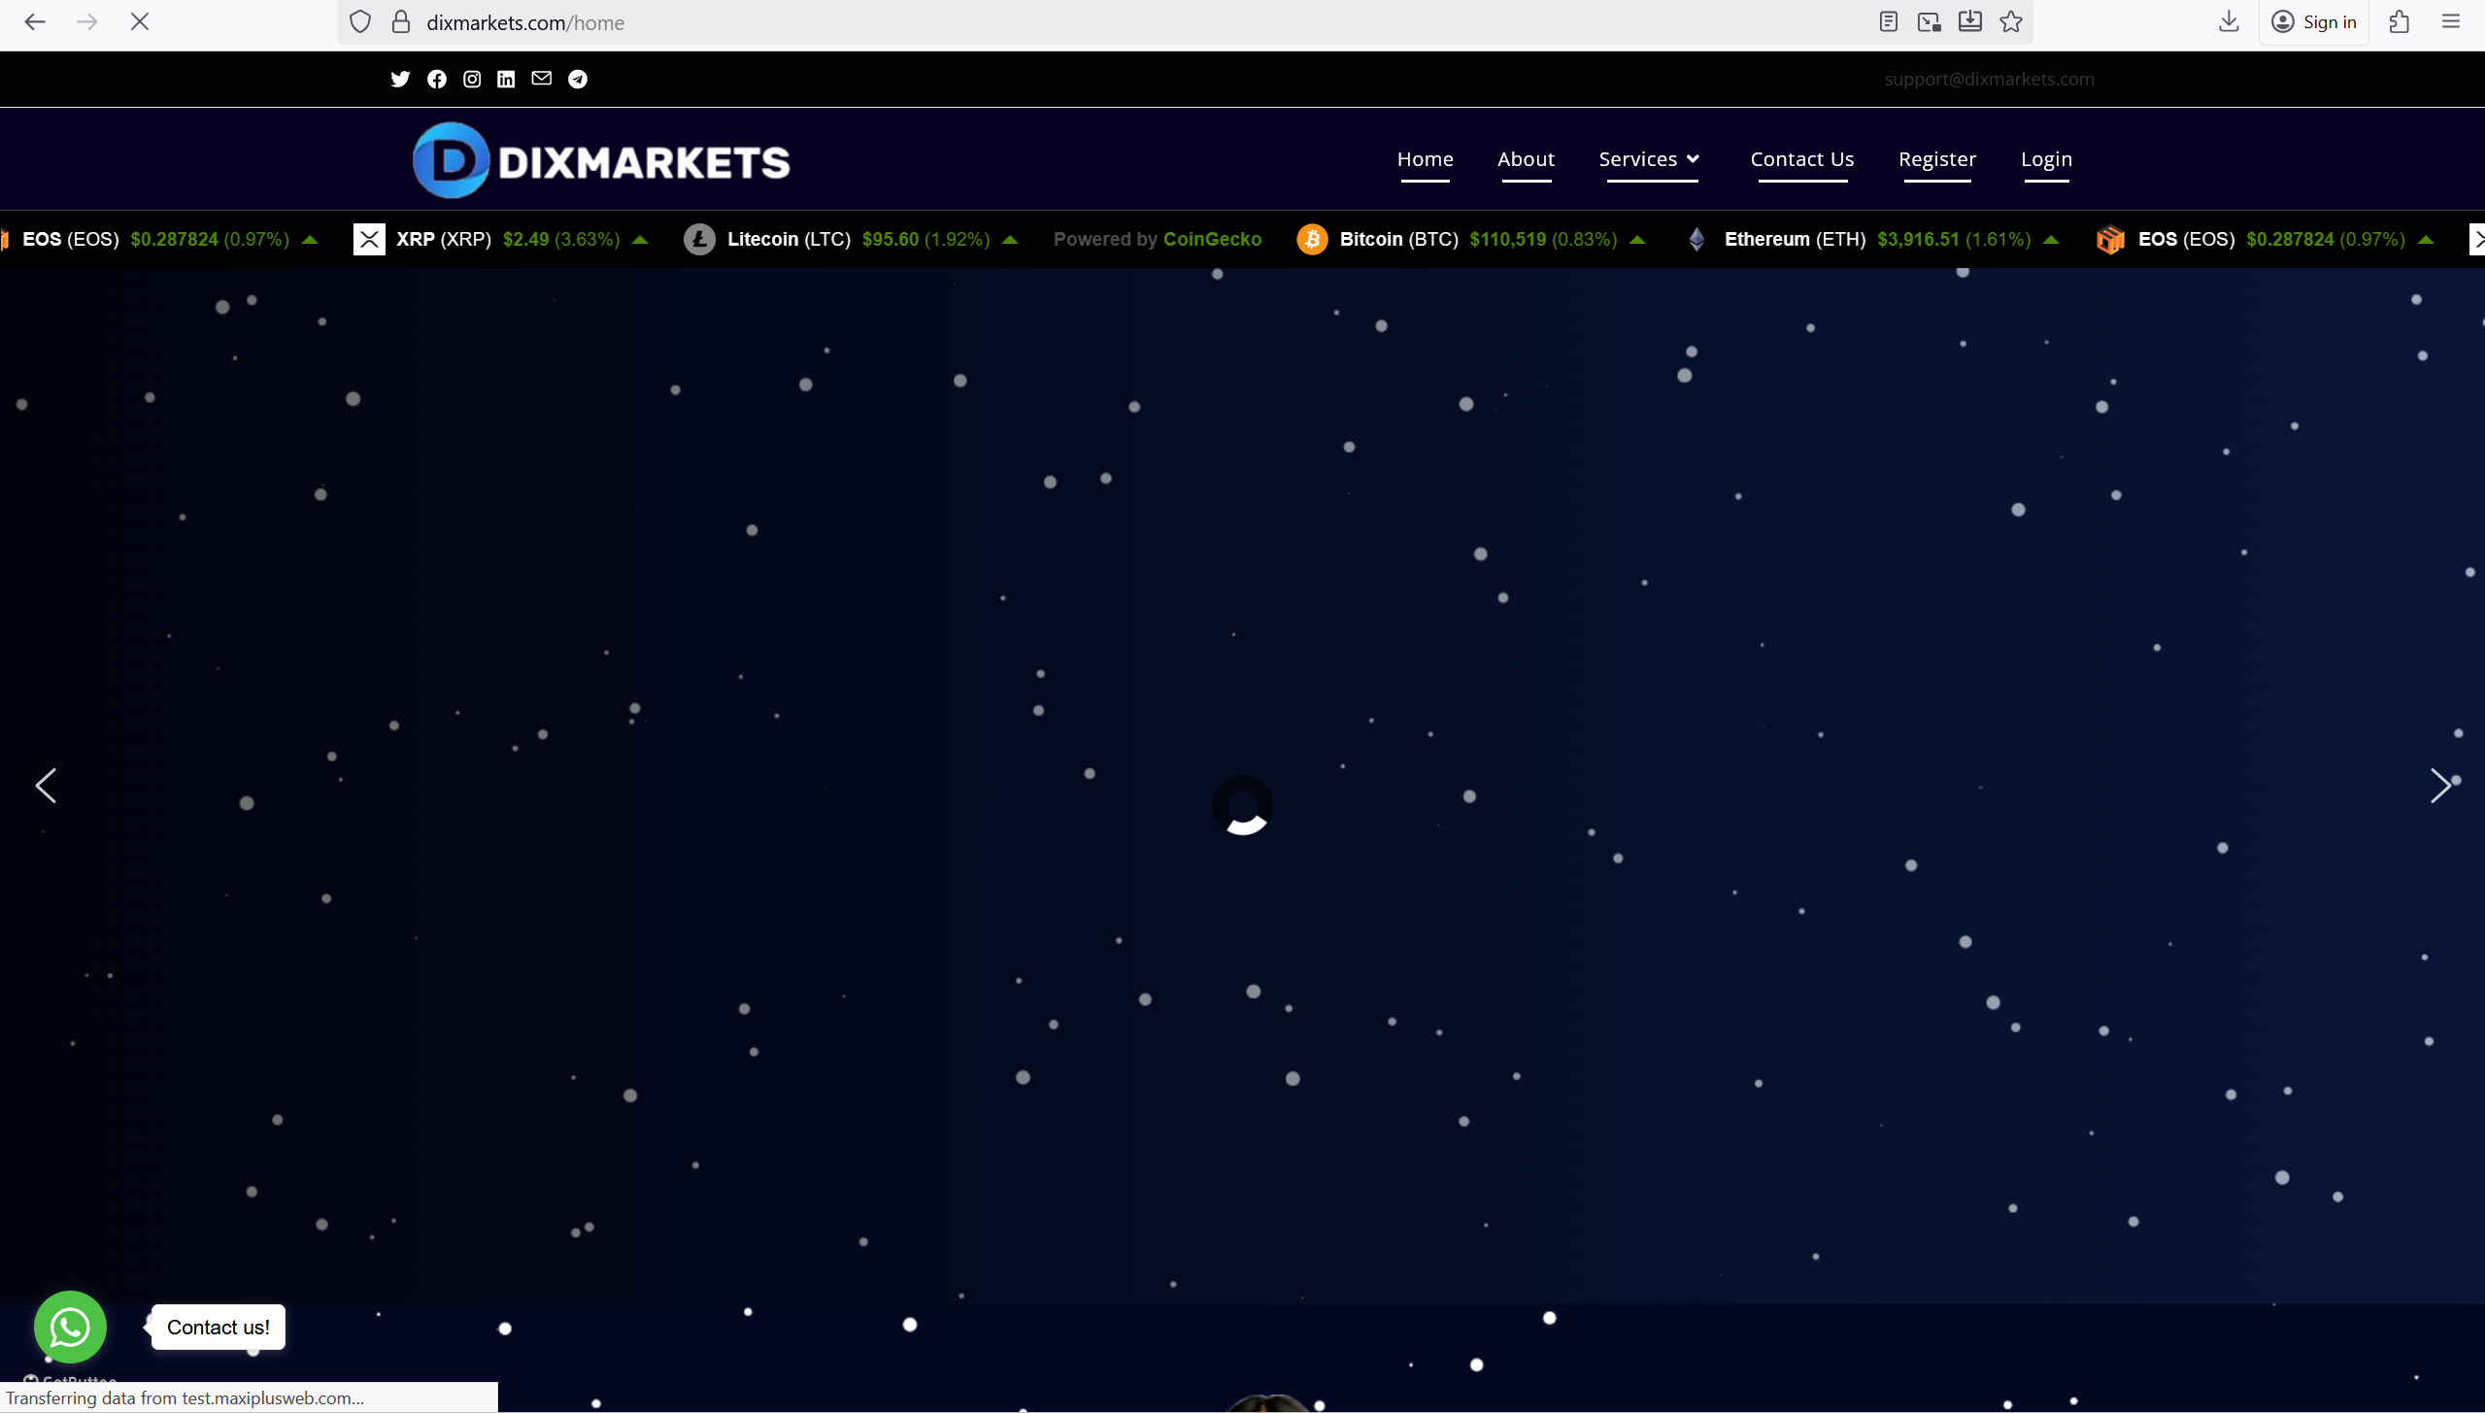Viewport: 2485px width, 1413px height.
Task: Click the install/save page icon in address bar
Action: pyautogui.click(x=1970, y=21)
